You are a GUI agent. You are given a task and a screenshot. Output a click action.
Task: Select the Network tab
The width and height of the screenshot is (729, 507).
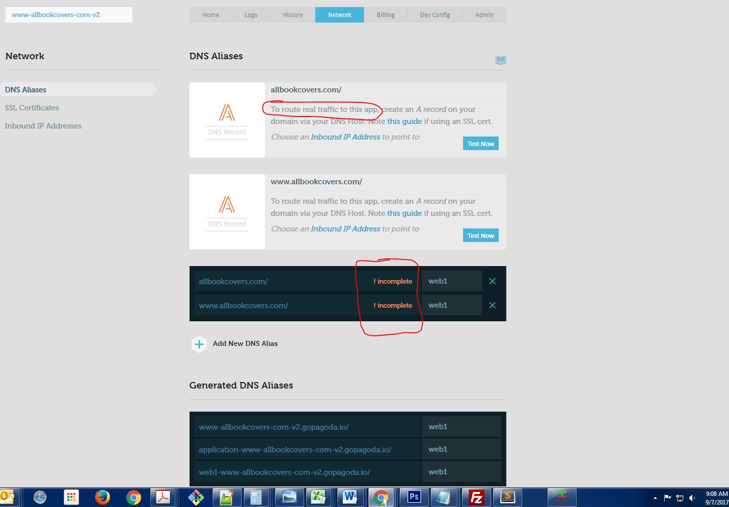[339, 15]
